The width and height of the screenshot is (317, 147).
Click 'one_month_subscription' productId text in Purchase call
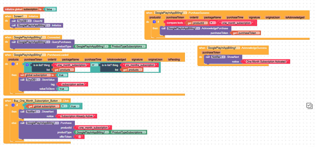click(93, 128)
